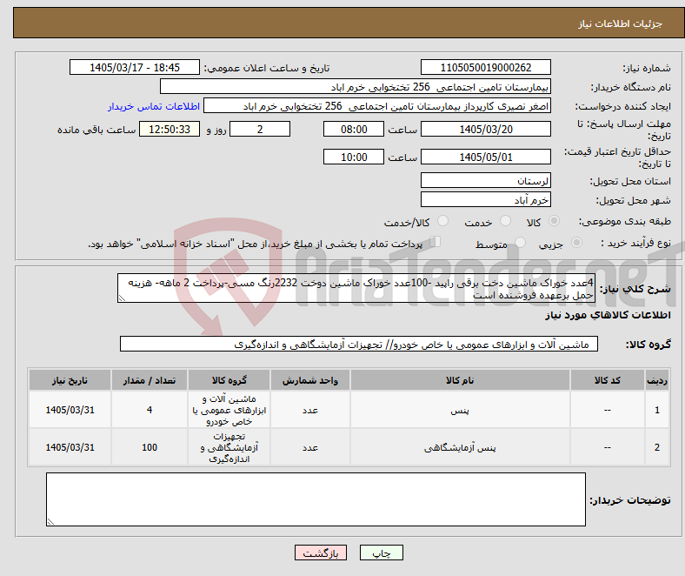Select the کالا radio button
685x576 pixels.
[554, 221]
